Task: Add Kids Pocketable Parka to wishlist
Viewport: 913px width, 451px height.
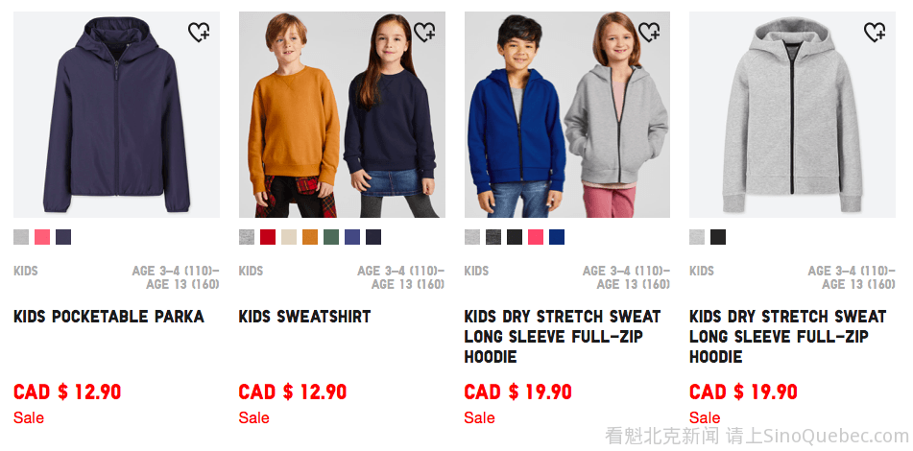Action: (199, 32)
